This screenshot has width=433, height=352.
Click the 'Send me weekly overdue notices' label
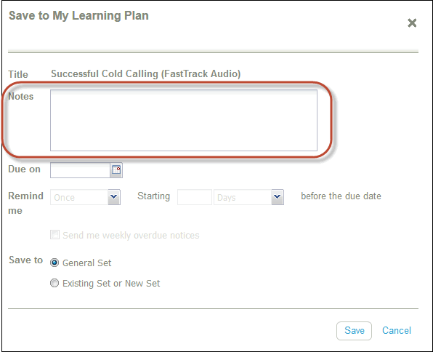[x=131, y=236]
